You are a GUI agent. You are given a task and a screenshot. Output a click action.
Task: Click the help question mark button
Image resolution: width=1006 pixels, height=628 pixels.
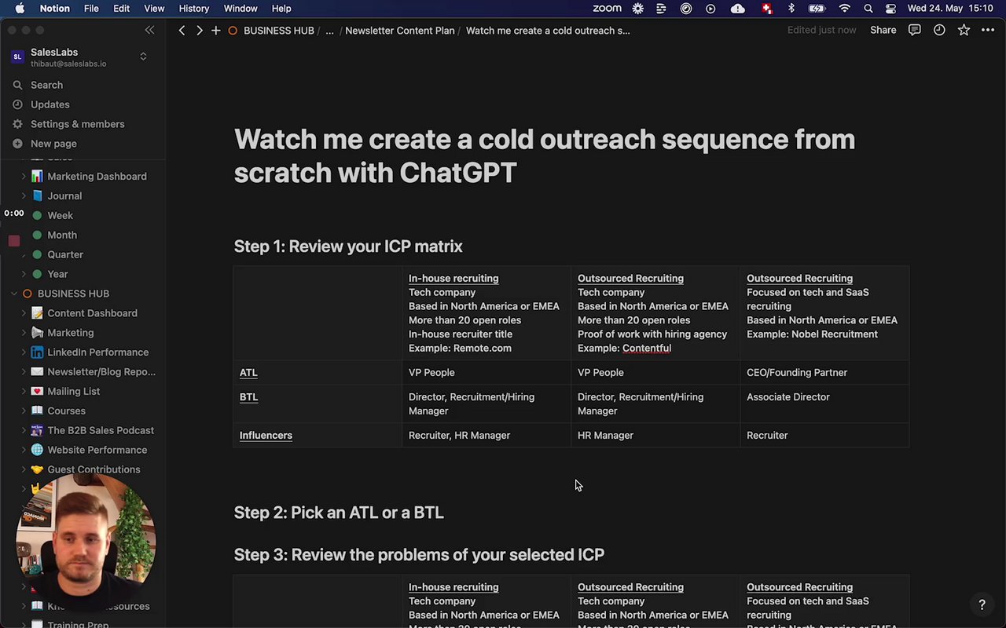[982, 604]
